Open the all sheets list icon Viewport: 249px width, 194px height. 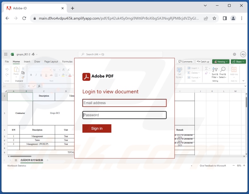click(16, 160)
